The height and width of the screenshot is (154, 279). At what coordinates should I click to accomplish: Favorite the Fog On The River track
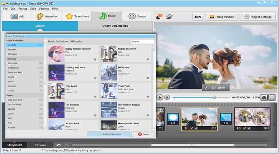point(148,60)
